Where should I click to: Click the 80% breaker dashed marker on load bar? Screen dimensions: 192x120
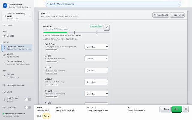(x=97, y=32)
